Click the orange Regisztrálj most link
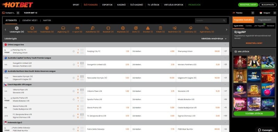Image resolution: width=278 pixels, height=132 pixels. (x=254, y=43)
